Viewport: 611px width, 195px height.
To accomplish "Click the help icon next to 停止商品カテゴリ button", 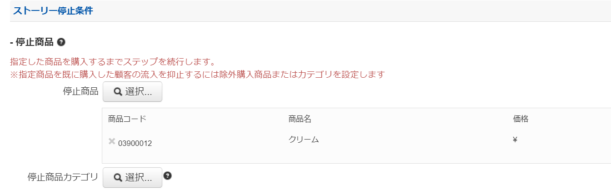I will 167,176.
